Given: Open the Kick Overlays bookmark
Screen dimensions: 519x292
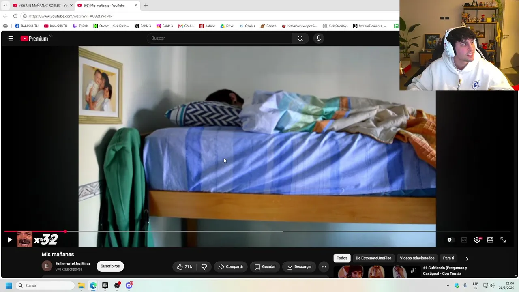Looking at the screenshot, I should pos(335,26).
